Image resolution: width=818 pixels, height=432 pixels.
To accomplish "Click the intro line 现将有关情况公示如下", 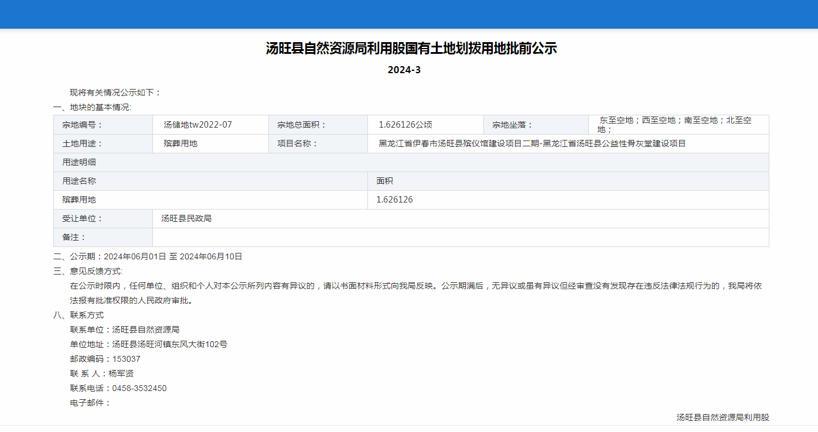I will (x=115, y=92).
